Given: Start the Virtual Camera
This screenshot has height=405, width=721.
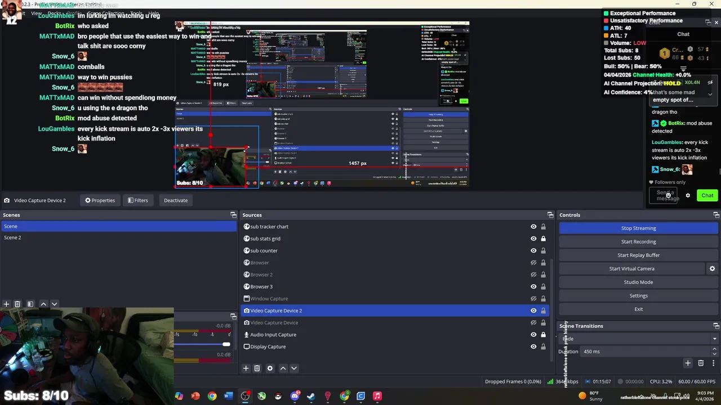Looking at the screenshot, I should pyautogui.click(x=631, y=269).
